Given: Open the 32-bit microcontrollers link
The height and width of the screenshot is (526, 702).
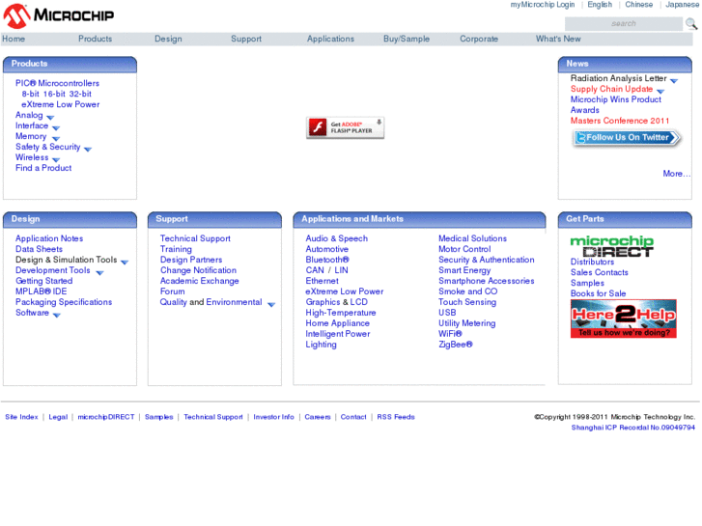Looking at the screenshot, I should point(80,94).
